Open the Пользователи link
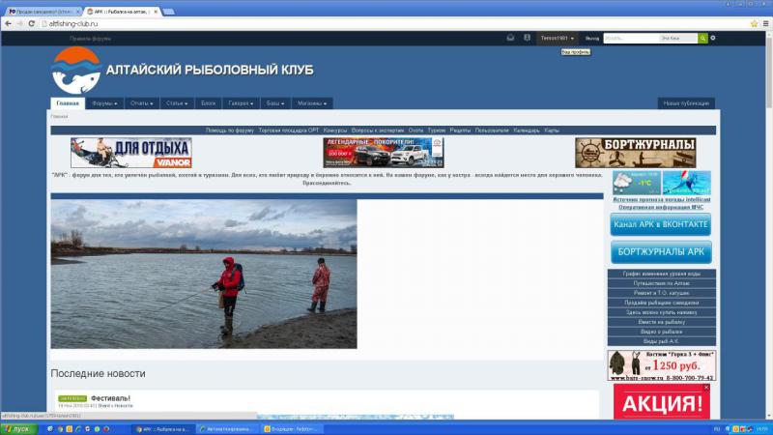This screenshot has width=773, height=435. [x=492, y=130]
